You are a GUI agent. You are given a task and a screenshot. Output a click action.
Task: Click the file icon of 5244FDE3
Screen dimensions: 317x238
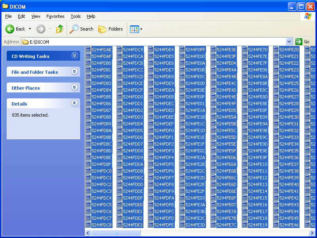(x=119, y=225)
